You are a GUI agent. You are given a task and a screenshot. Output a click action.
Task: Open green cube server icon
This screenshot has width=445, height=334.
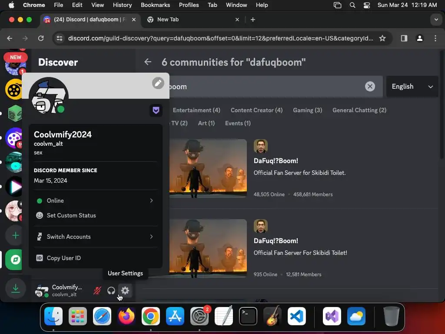[14, 114]
